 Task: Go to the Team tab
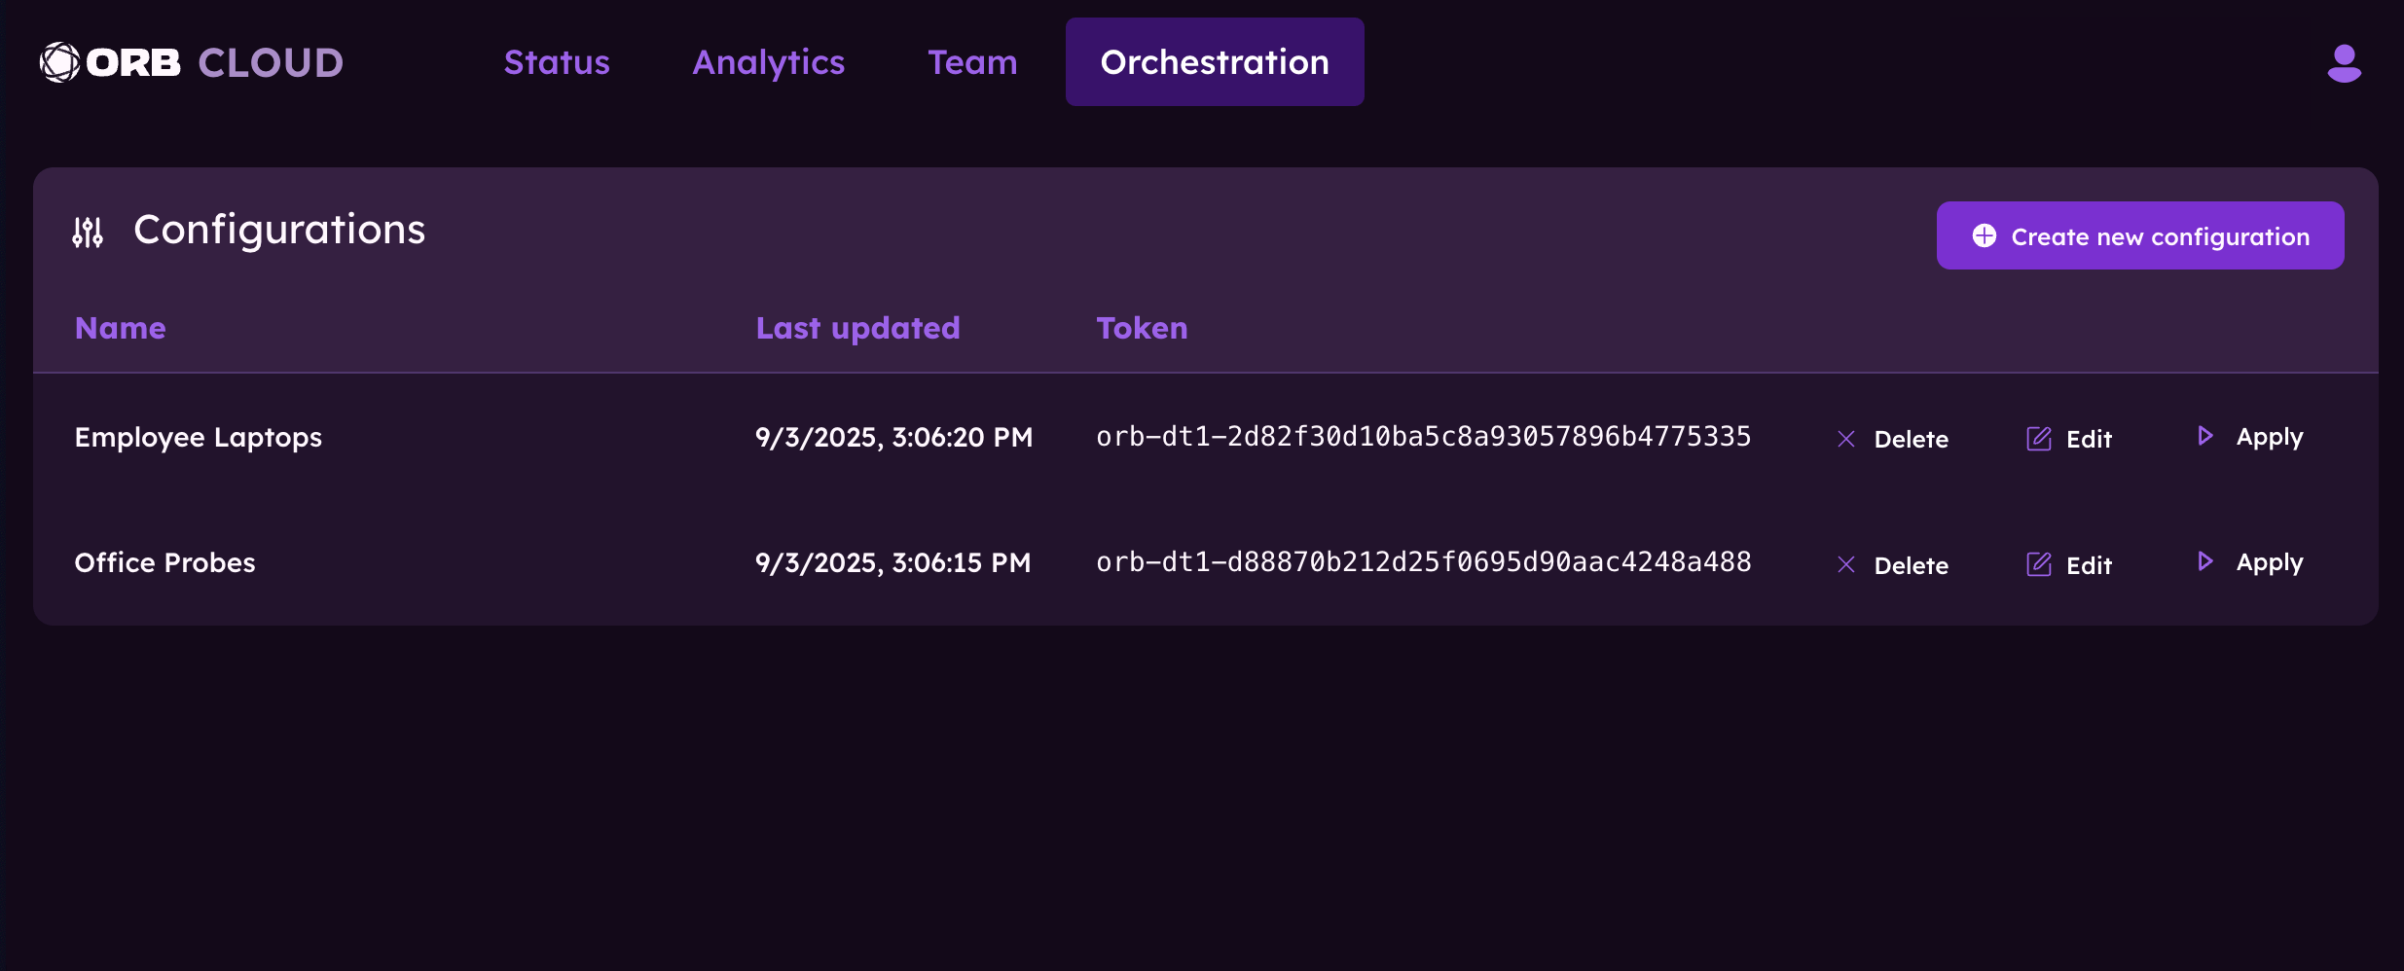(x=972, y=62)
